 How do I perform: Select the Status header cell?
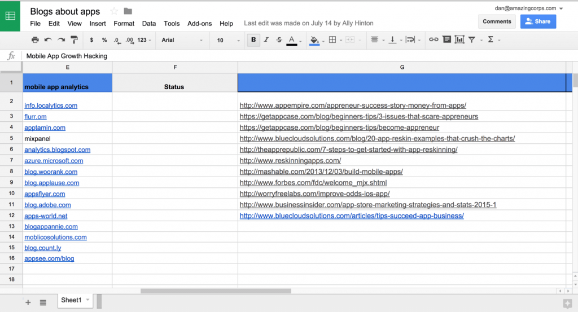(x=175, y=82)
